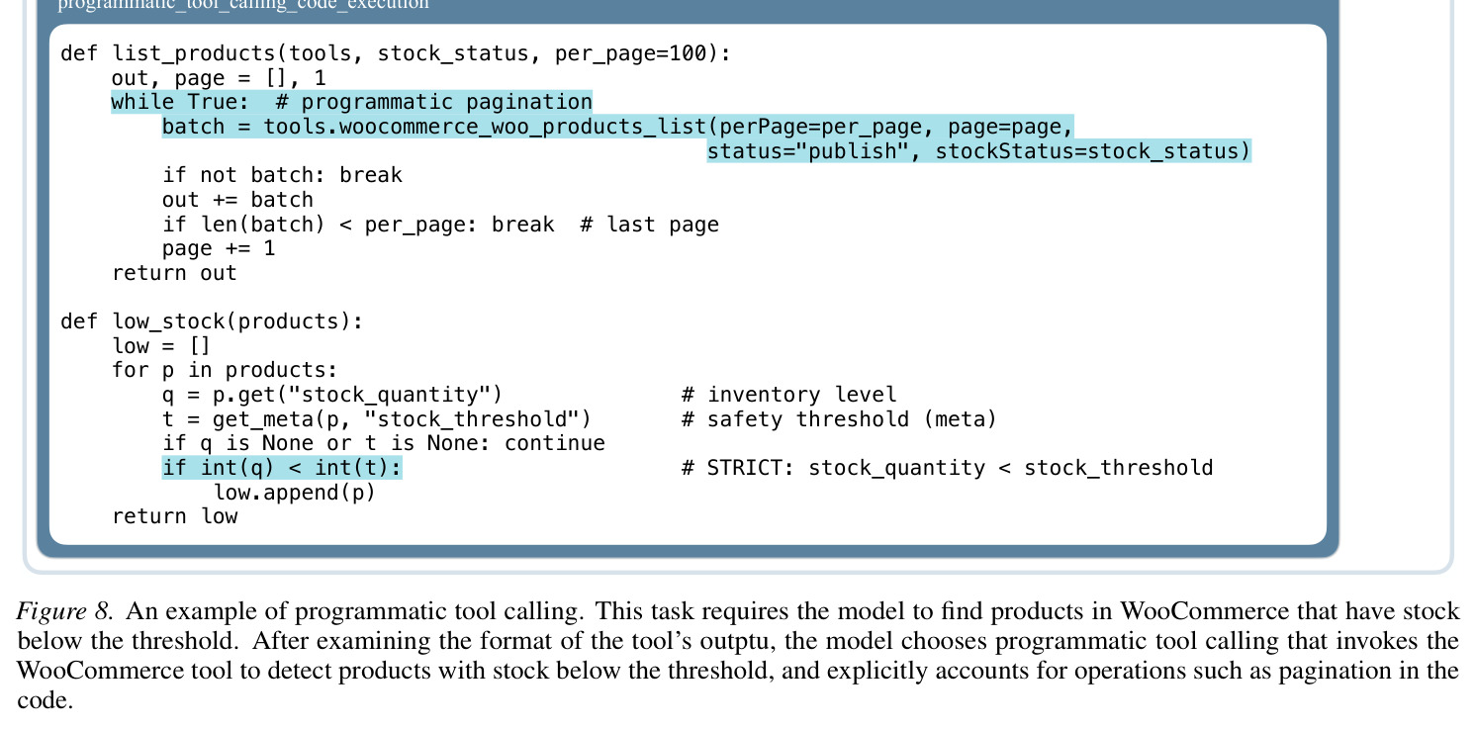The width and height of the screenshot is (1475, 730).
Task: Click the 'q = p.get("stock_quantity")' line
Action: tap(332, 395)
